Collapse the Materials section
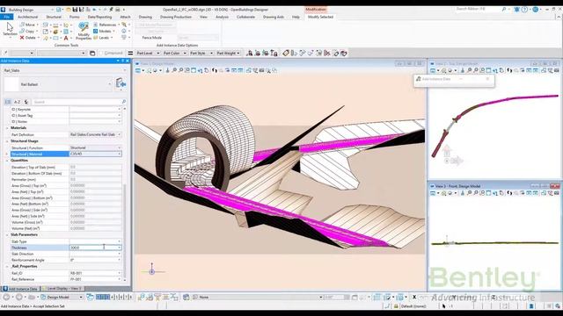 (x=7, y=128)
